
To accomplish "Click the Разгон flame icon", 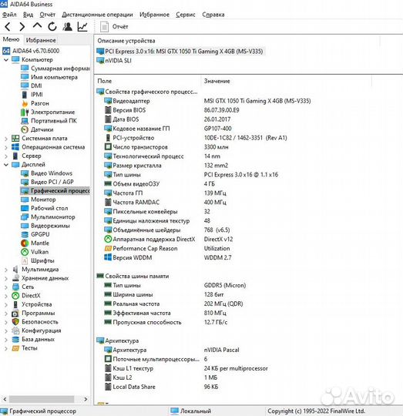I will coord(25,103).
